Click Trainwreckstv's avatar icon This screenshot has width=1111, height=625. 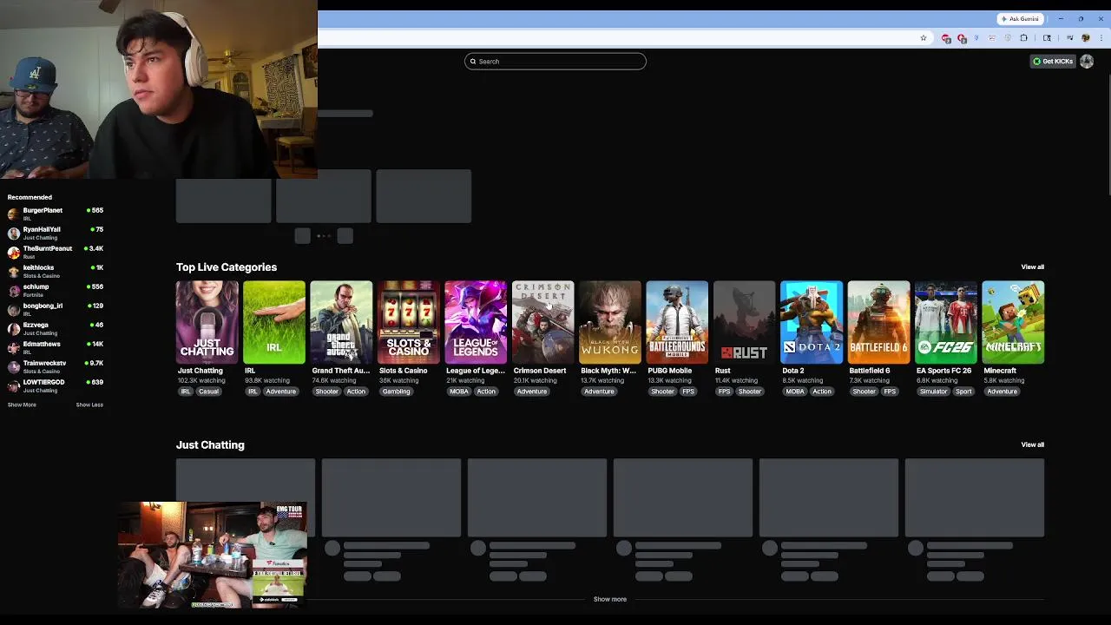[x=14, y=366]
